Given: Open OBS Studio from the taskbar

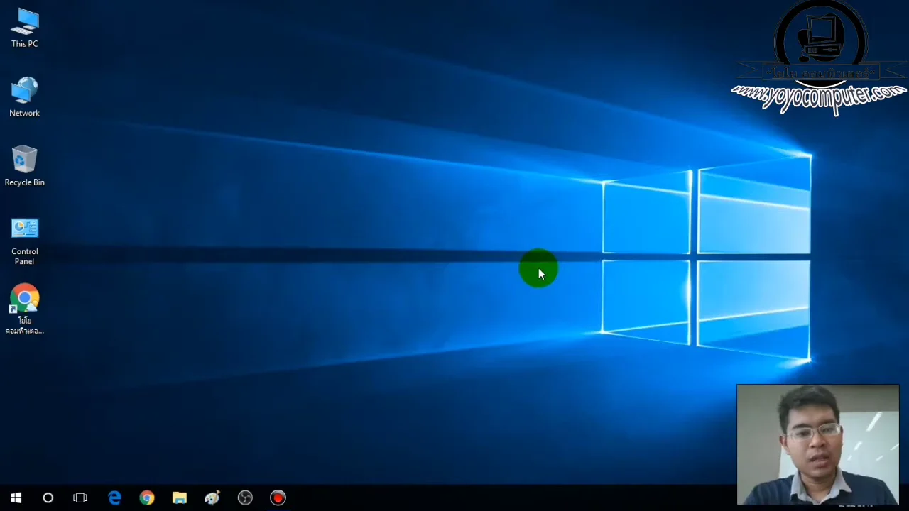Looking at the screenshot, I should tap(245, 498).
